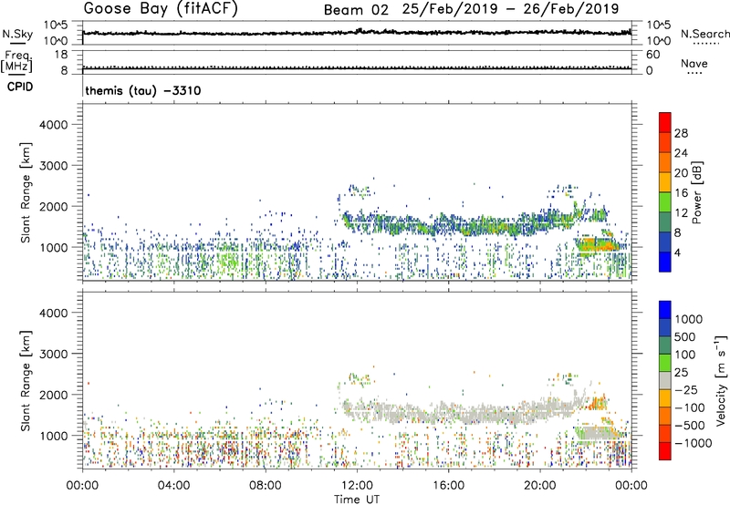Image resolution: width=730 pixels, height=505 pixels.
Task: Pick the gray -25 to 25 velocity segment
Action: (665, 381)
